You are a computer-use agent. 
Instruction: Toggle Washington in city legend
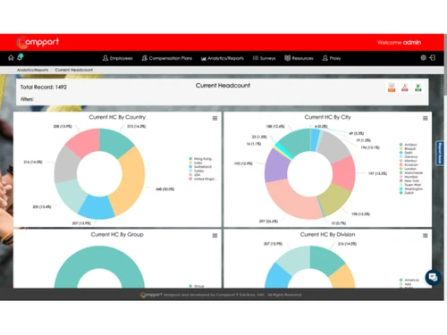click(x=411, y=188)
